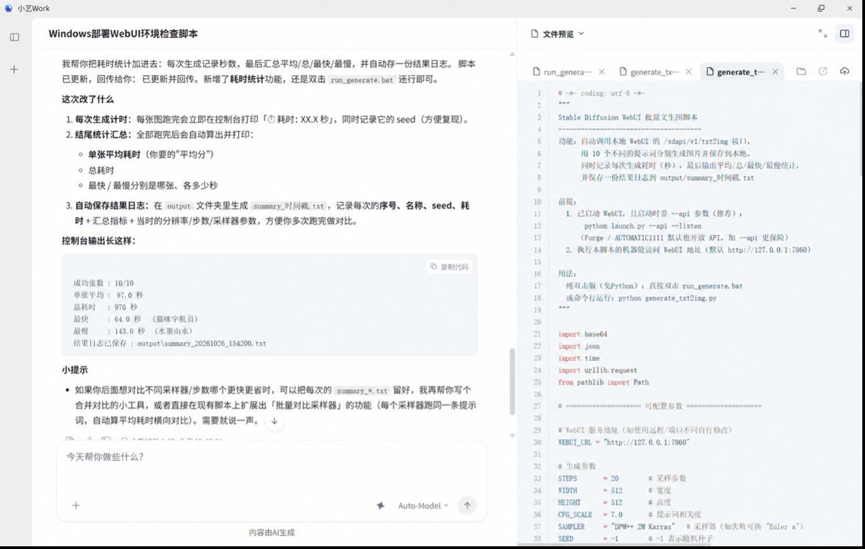Click the CFG_SCALE = 7.0 code line
This screenshot has width=865, height=549.
coord(629,515)
